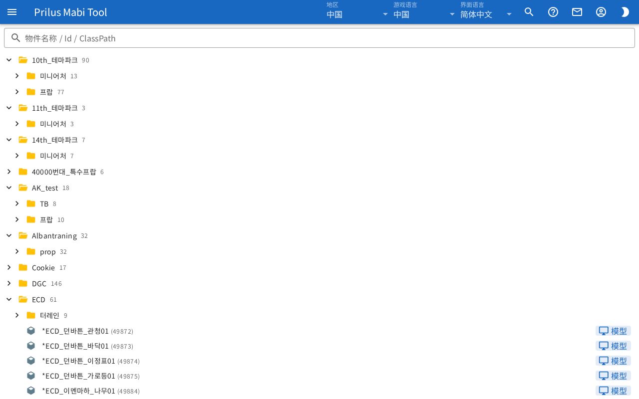This screenshot has width=639, height=399.
Task: Select the *ECD_던바튼_이정표01 tree item
Action: [x=319, y=361]
